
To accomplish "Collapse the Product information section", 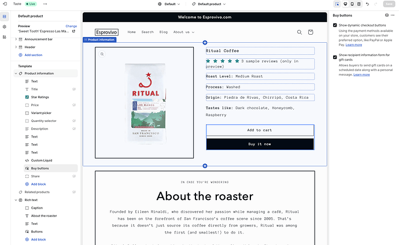I will [16, 73].
